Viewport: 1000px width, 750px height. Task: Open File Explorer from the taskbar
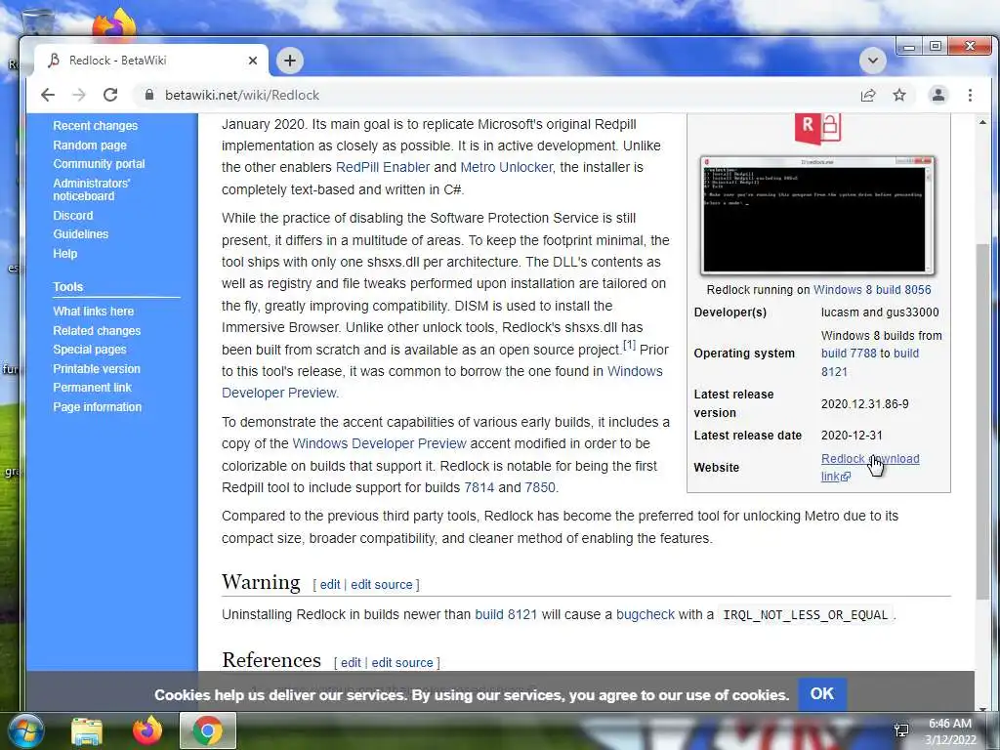coord(87,731)
